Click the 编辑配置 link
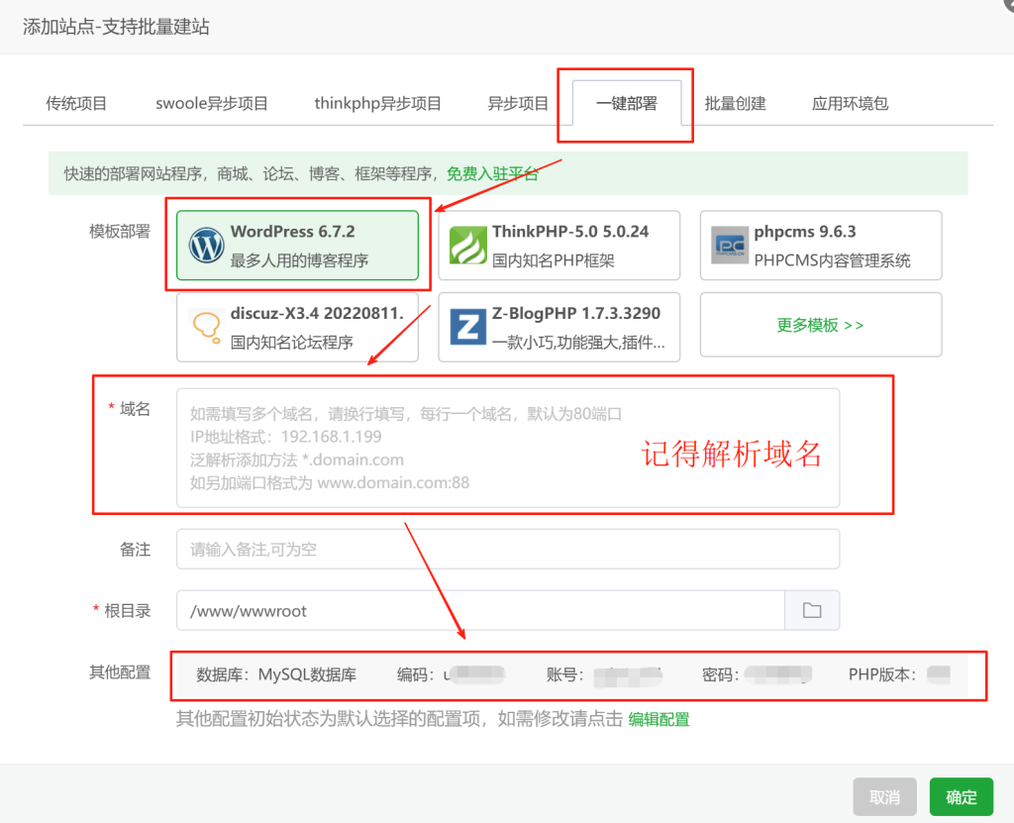Image resolution: width=1014 pixels, height=823 pixels. point(659,719)
